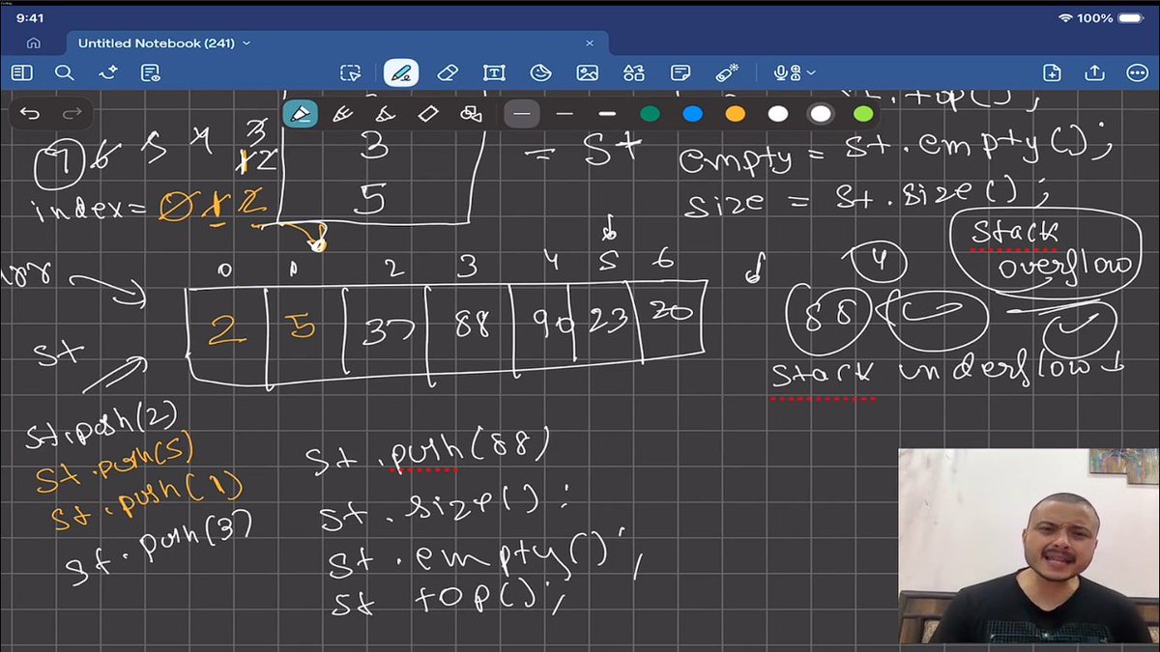Select the Eraser tool
1160x652 pixels.
click(447, 72)
